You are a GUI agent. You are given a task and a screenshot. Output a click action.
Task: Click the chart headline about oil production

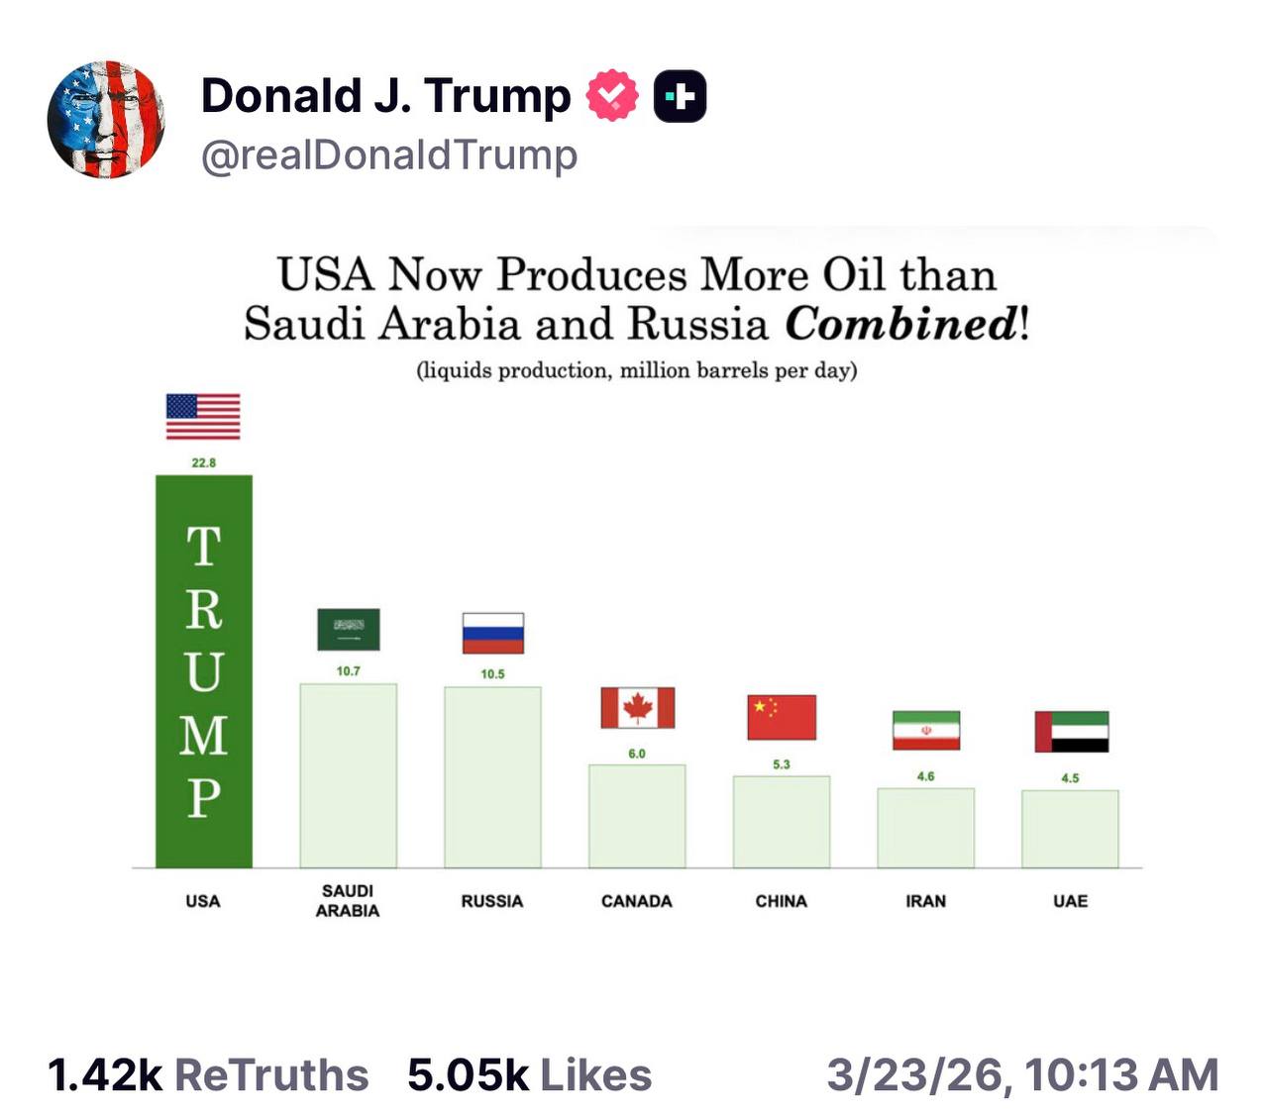point(636,299)
